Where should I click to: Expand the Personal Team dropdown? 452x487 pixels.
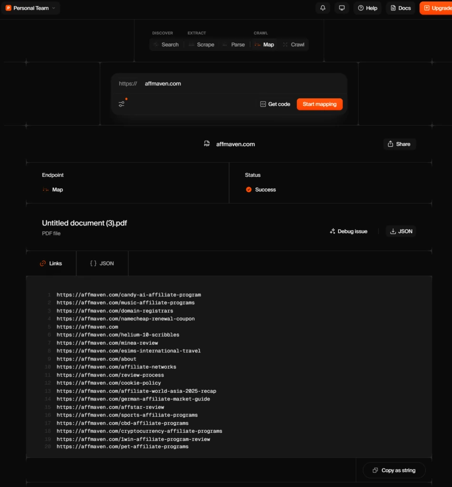tap(31, 8)
